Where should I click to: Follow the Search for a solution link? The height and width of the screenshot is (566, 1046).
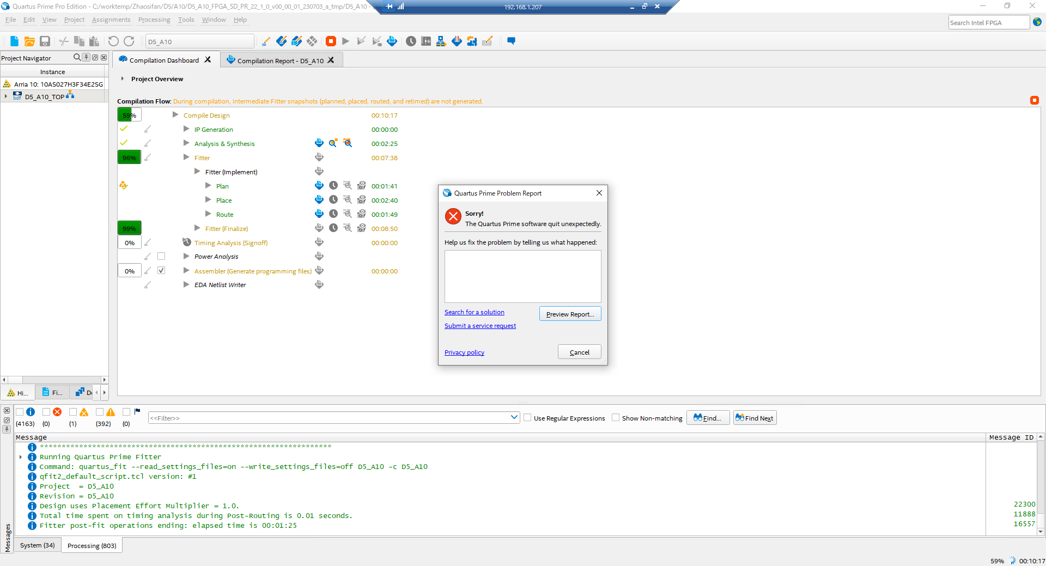tap(474, 312)
